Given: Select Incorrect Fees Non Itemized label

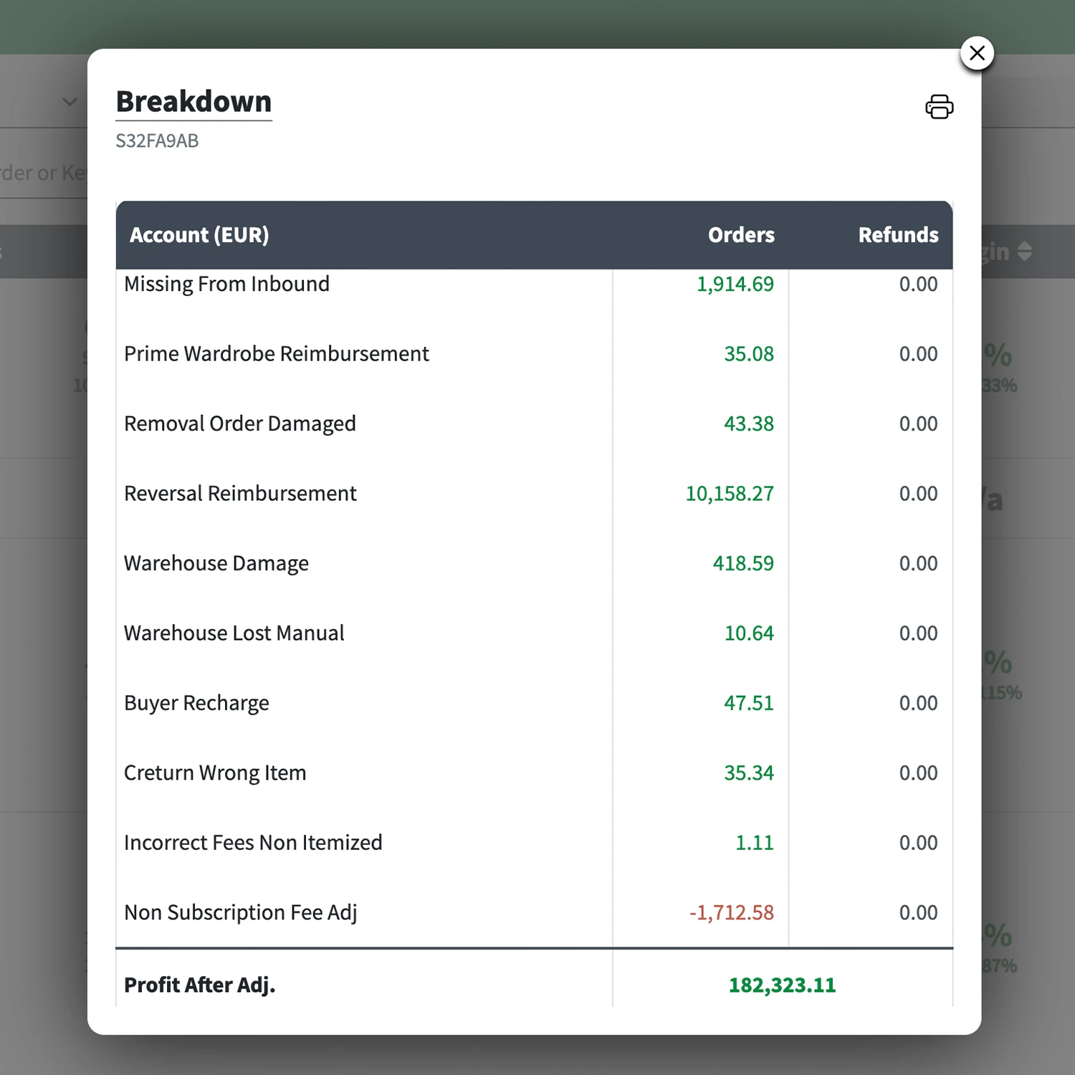Looking at the screenshot, I should (253, 843).
